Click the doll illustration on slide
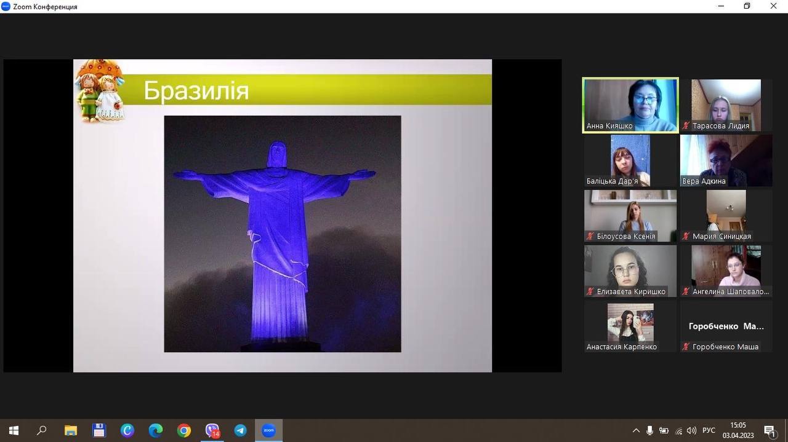788x442 pixels. tap(100, 91)
